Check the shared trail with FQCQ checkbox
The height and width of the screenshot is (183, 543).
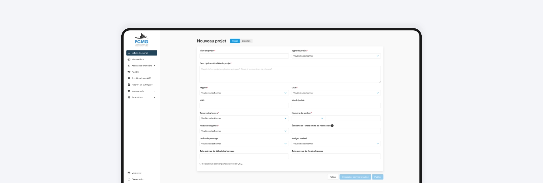point(201,164)
